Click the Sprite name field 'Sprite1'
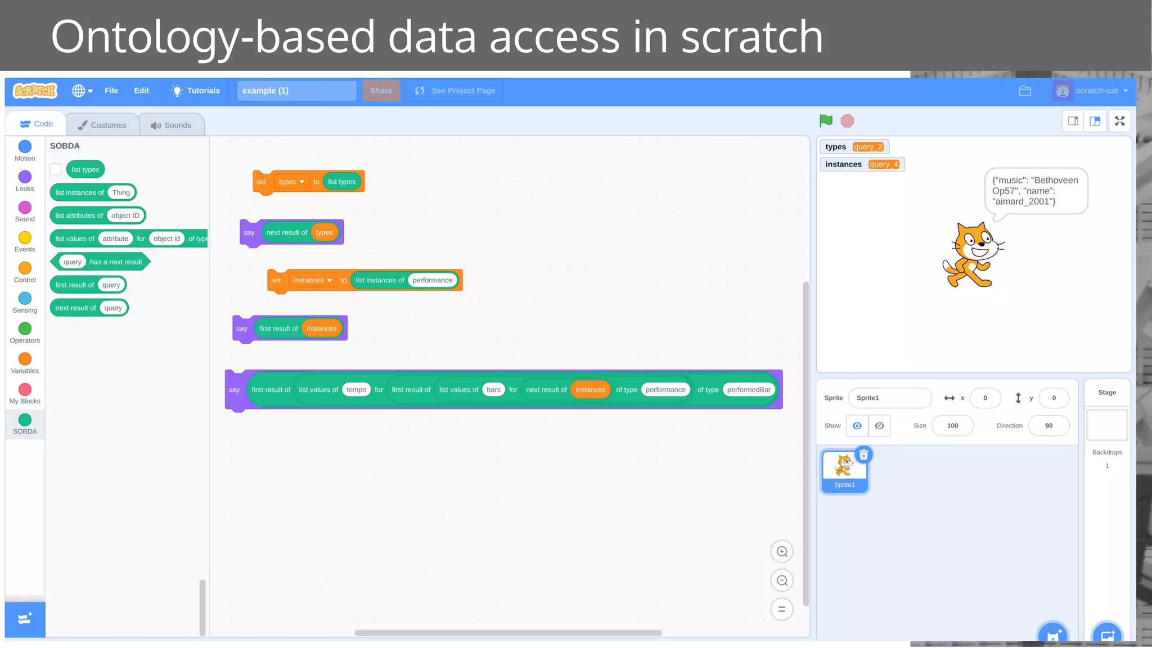1152x648 pixels. click(x=890, y=398)
